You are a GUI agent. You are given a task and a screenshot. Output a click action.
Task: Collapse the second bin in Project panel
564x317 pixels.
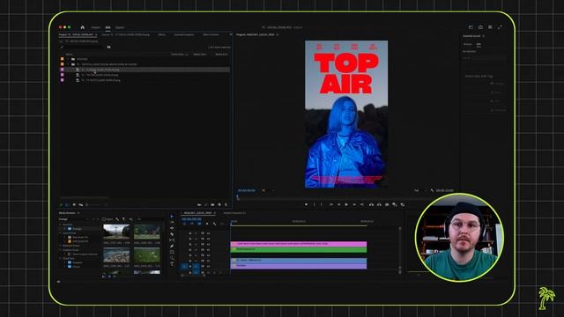click(68, 64)
